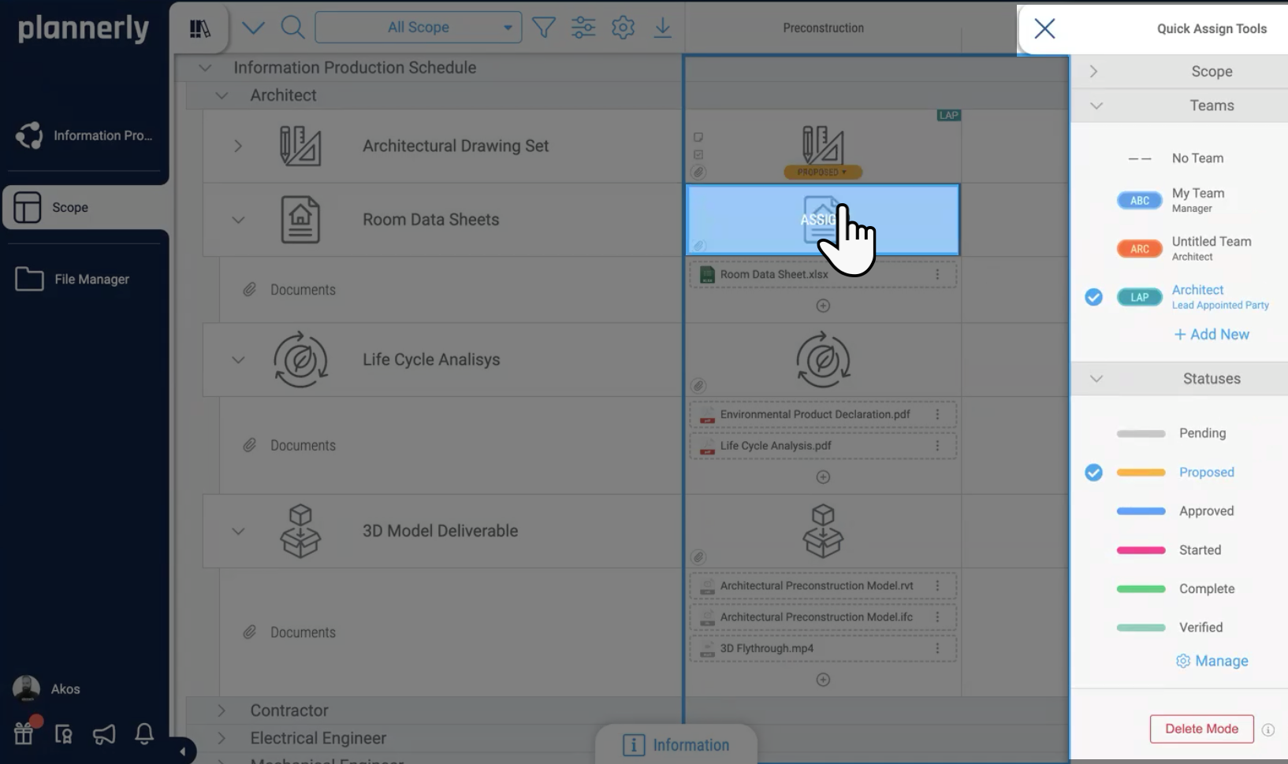Open the All Scope dropdown
The height and width of the screenshot is (764, 1288).
point(419,28)
